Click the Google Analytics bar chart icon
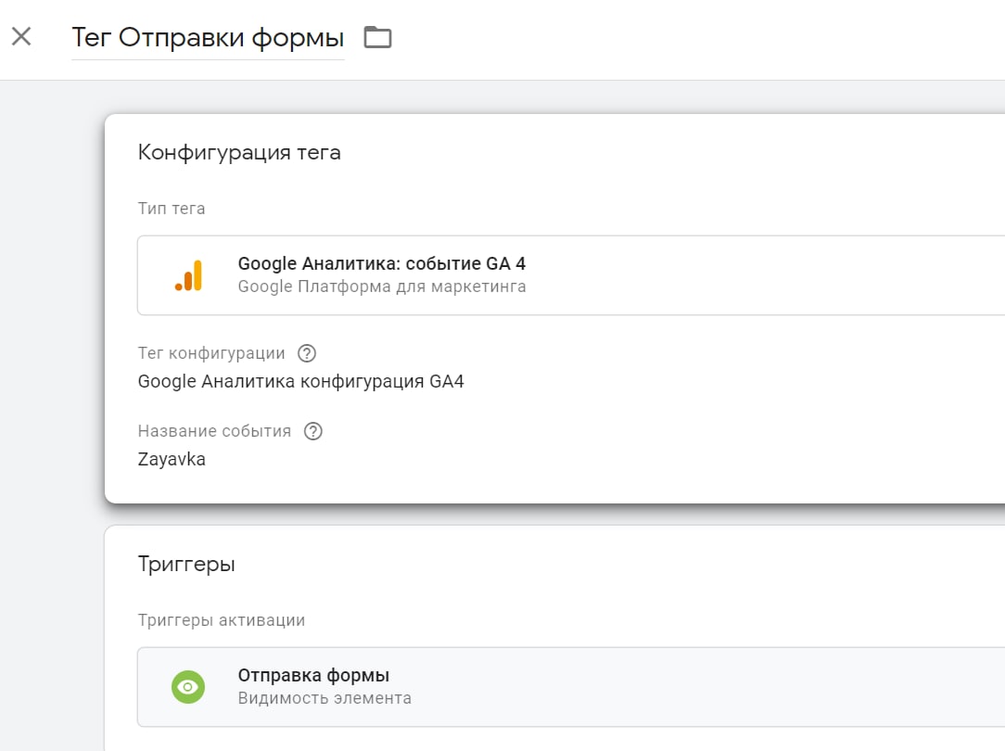Image resolution: width=1005 pixels, height=751 pixels. (x=188, y=275)
